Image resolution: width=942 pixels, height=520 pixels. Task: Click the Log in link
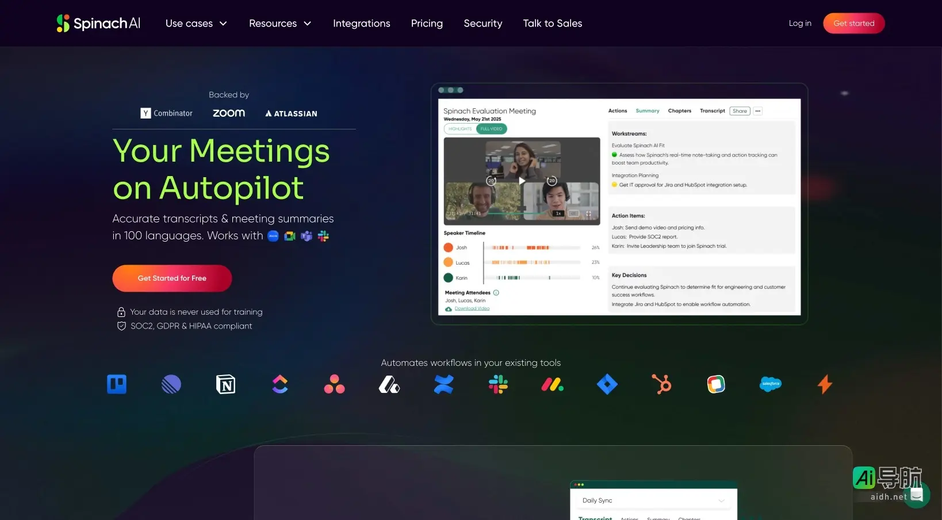click(800, 24)
